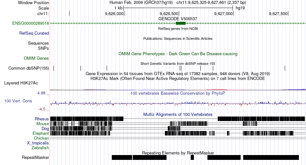Click the SNPs track label
Viewport: 306px width, 165px height.
(x=43, y=48)
